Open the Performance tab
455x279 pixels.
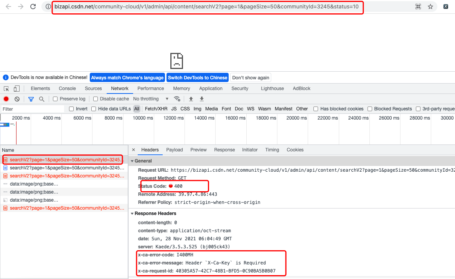(151, 89)
